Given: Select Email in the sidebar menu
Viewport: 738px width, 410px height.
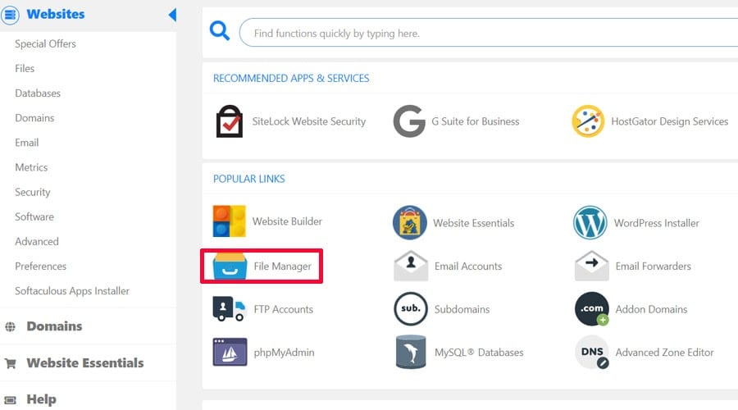Looking at the screenshot, I should coord(27,143).
